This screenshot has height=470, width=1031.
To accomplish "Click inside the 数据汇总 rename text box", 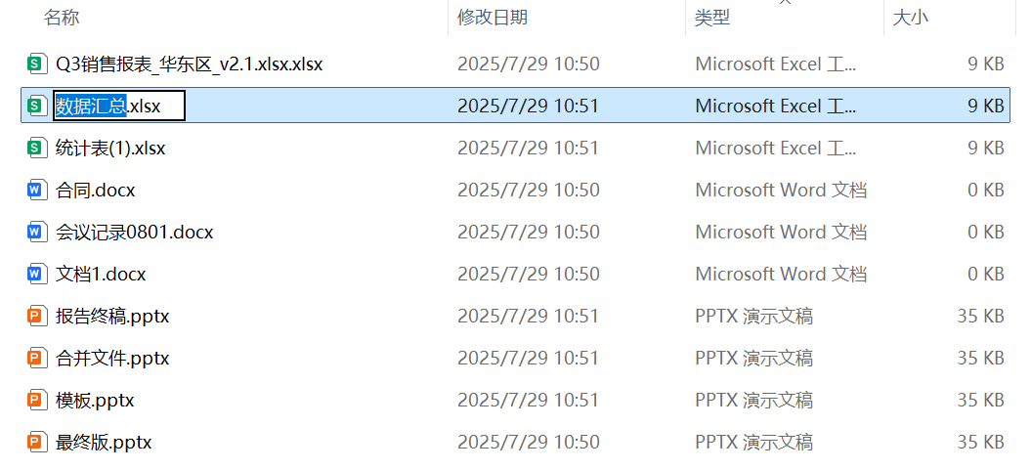I will [x=119, y=106].
